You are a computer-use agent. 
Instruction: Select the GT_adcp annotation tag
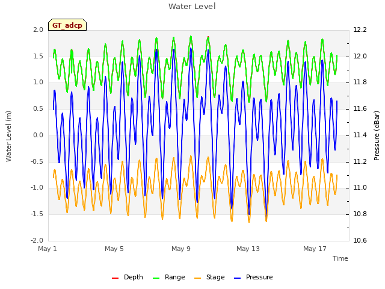67,25
